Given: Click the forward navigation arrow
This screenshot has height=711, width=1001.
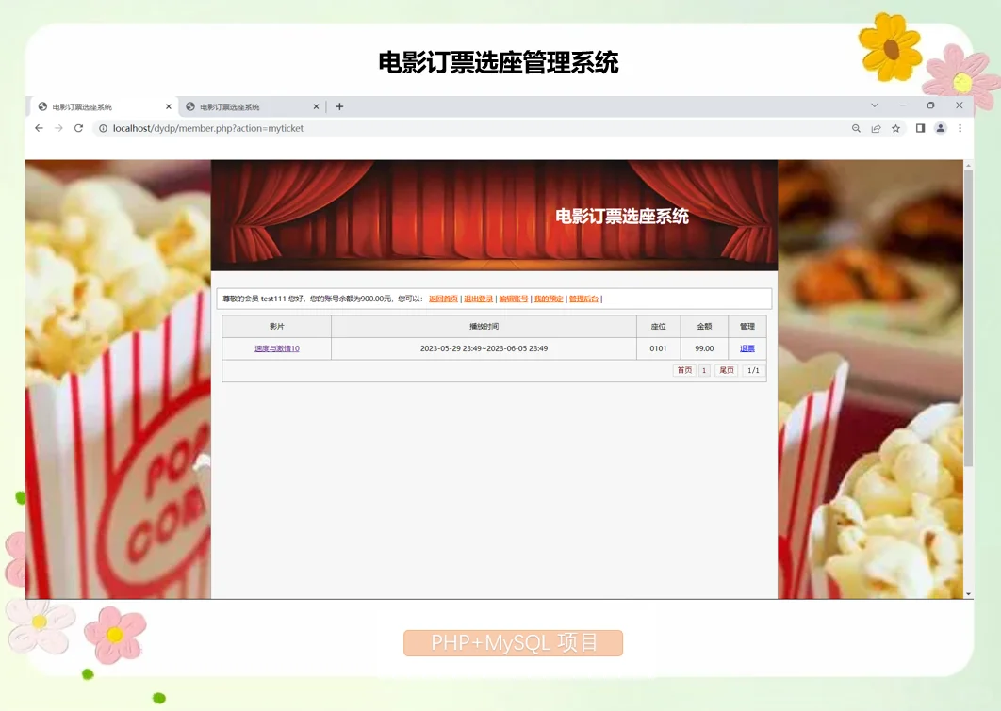Looking at the screenshot, I should 57,128.
